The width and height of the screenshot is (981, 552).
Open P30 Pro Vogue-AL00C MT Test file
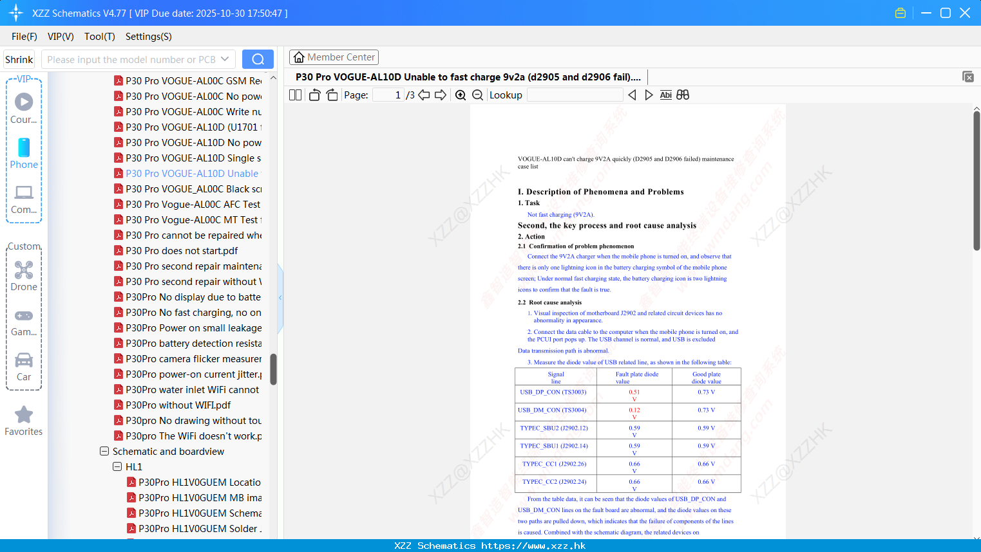(188, 219)
